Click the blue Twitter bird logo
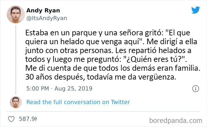Image resolution: width=207 pixels, height=127 pixels. click(x=195, y=10)
